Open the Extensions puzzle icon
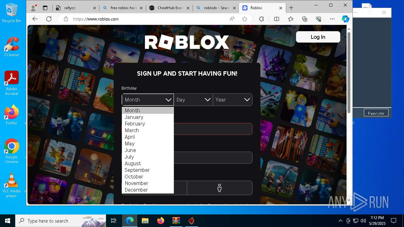This screenshot has height=227, width=404. pyautogui.click(x=261, y=19)
